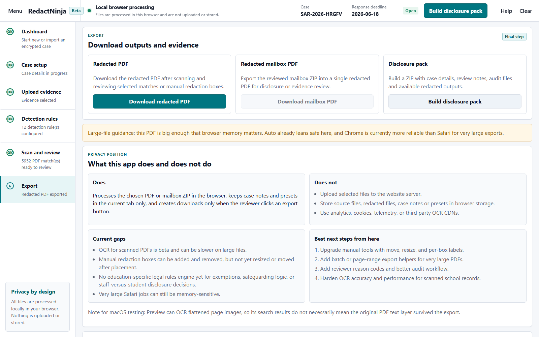Screen dimensions: 539x337
Task: Click the 'Note for macOS testing' paragraph
Action: [274, 312]
